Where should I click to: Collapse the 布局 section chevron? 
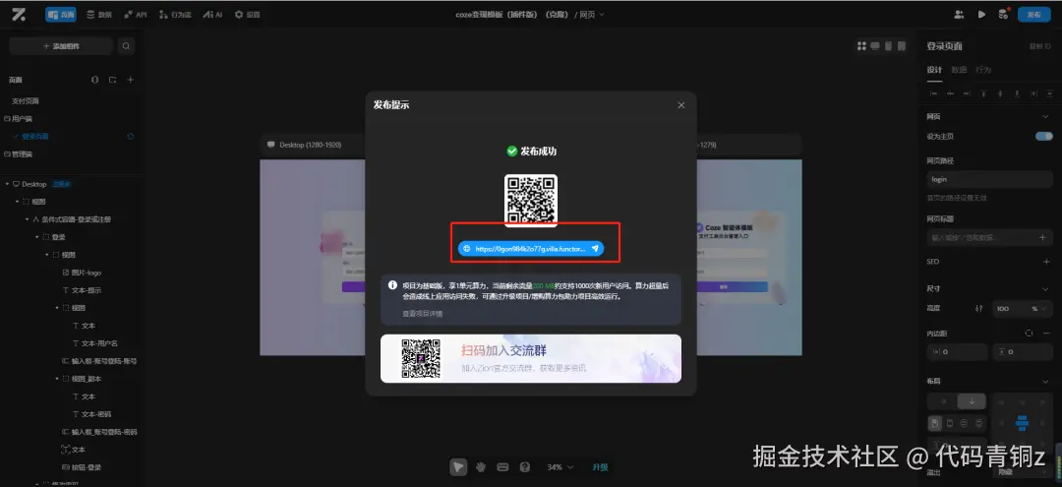[1045, 382]
